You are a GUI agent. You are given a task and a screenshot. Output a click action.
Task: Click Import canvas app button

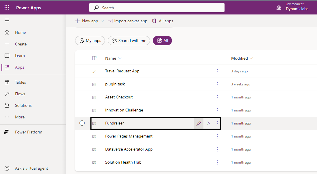pyautogui.click(x=127, y=21)
